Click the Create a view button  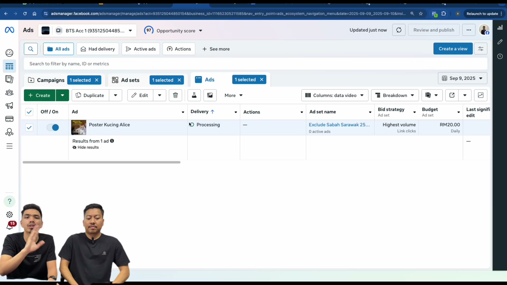(453, 49)
